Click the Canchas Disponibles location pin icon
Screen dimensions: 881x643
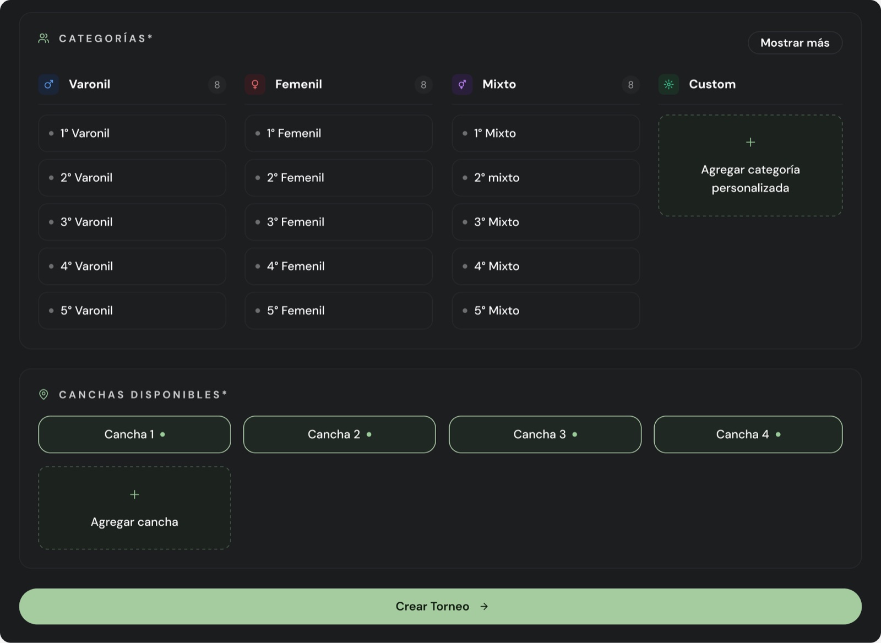tap(43, 394)
